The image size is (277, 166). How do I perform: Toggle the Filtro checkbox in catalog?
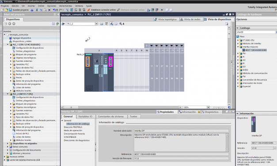click(x=238, y=37)
